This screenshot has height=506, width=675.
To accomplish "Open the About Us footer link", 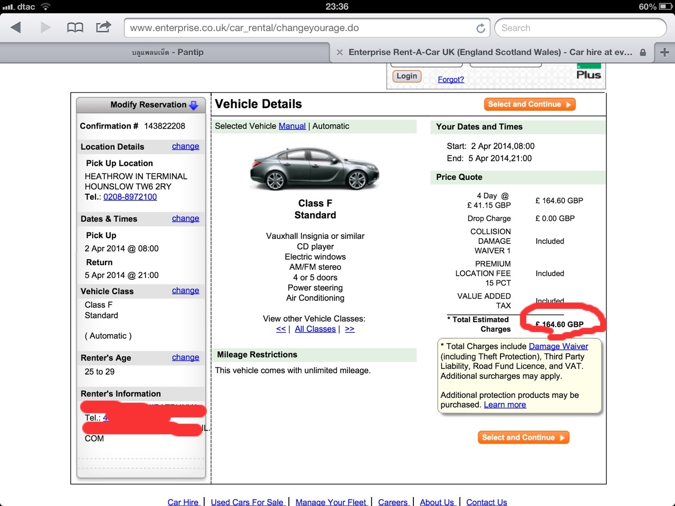I will 437,502.
